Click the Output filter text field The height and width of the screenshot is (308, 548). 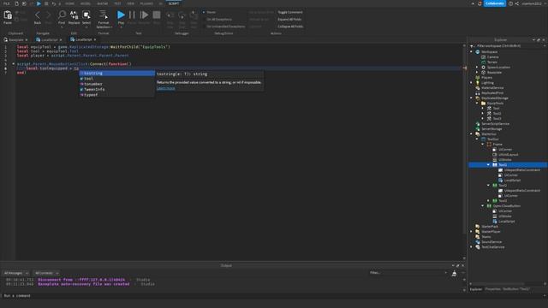(408, 273)
